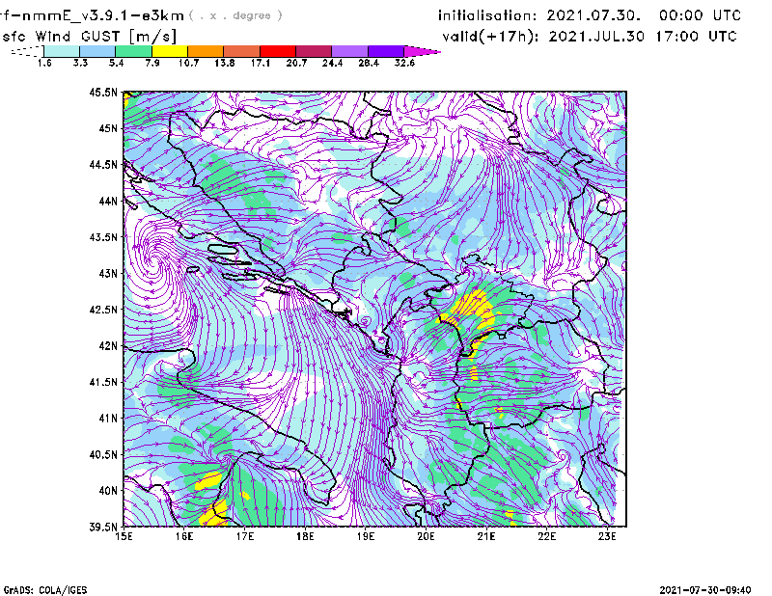Pick the salmon legend swatch 13.8–17.1
The height and width of the screenshot is (596, 772).
pyautogui.click(x=242, y=51)
